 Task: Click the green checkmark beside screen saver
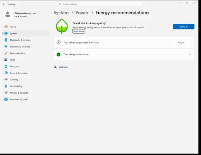(x=59, y=54)
